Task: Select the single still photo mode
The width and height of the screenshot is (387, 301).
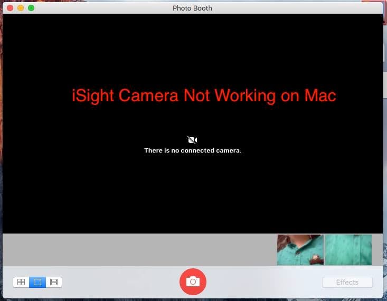Action: pyautogui.click(x=37, y=282)
